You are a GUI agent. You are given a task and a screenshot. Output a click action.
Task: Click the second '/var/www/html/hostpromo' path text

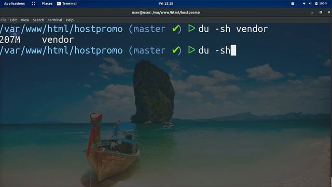[61, 51]
